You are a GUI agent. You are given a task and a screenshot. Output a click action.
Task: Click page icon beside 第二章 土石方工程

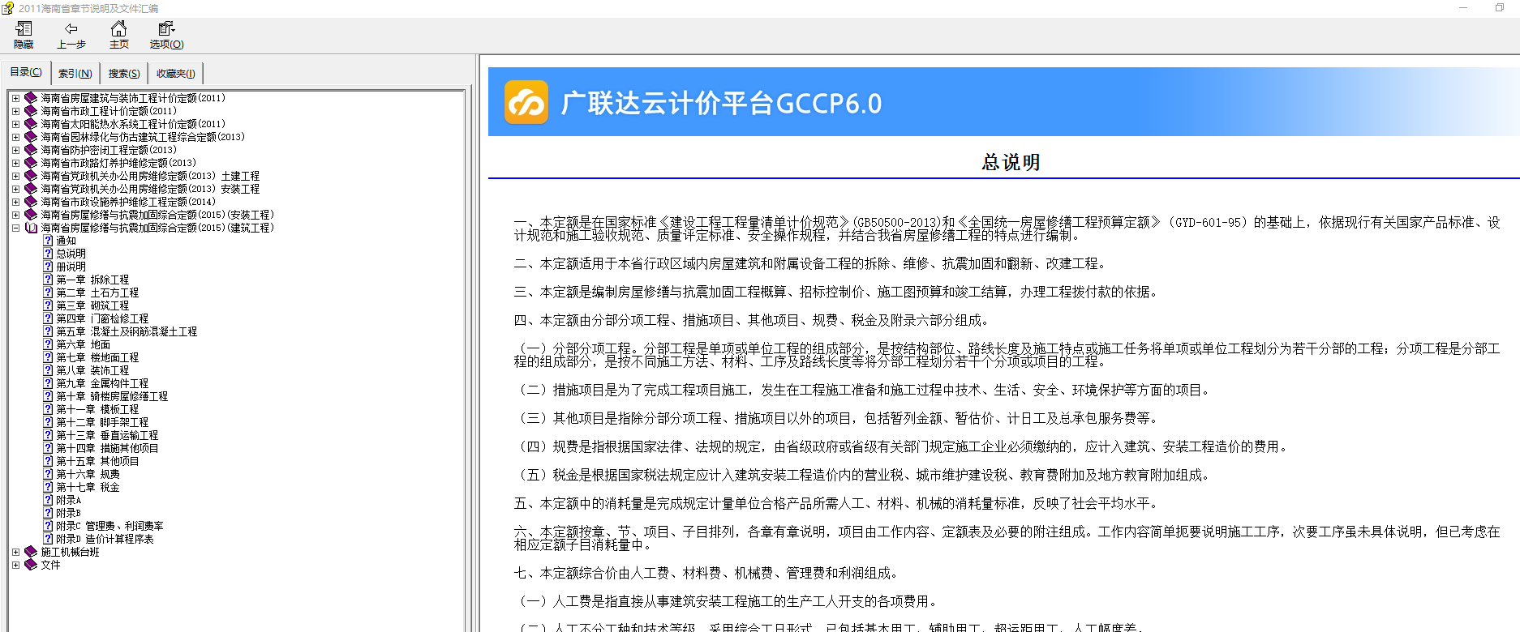click(x=48, y=293)
